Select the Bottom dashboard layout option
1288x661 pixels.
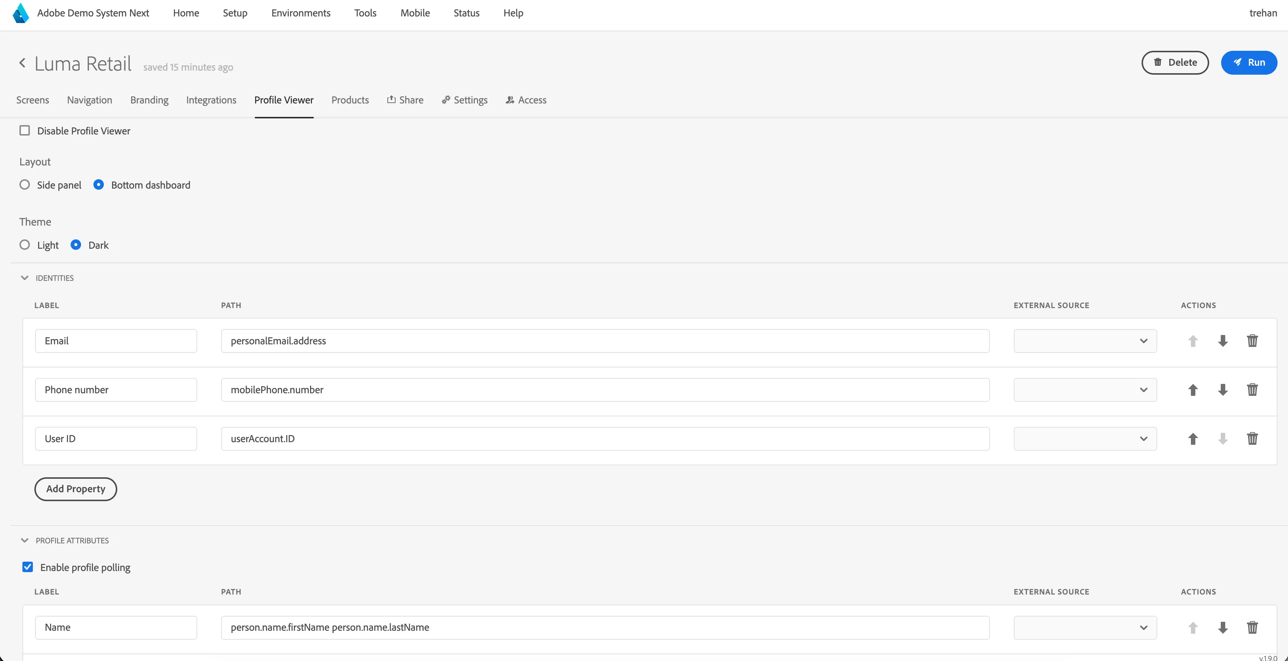tap(99, 184)
